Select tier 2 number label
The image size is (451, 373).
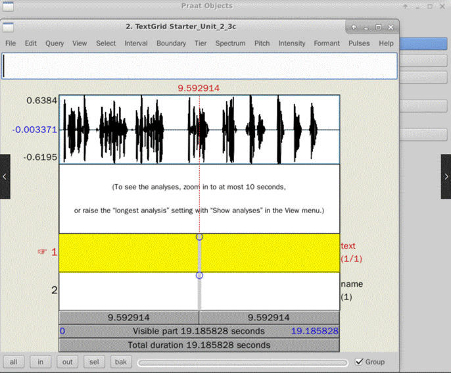coord(55,290)
